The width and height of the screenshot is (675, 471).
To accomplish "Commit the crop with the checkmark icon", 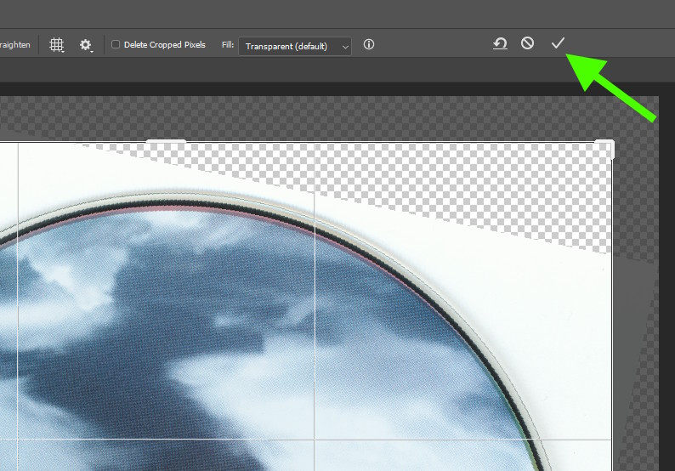I will click(x=558, y=43).
